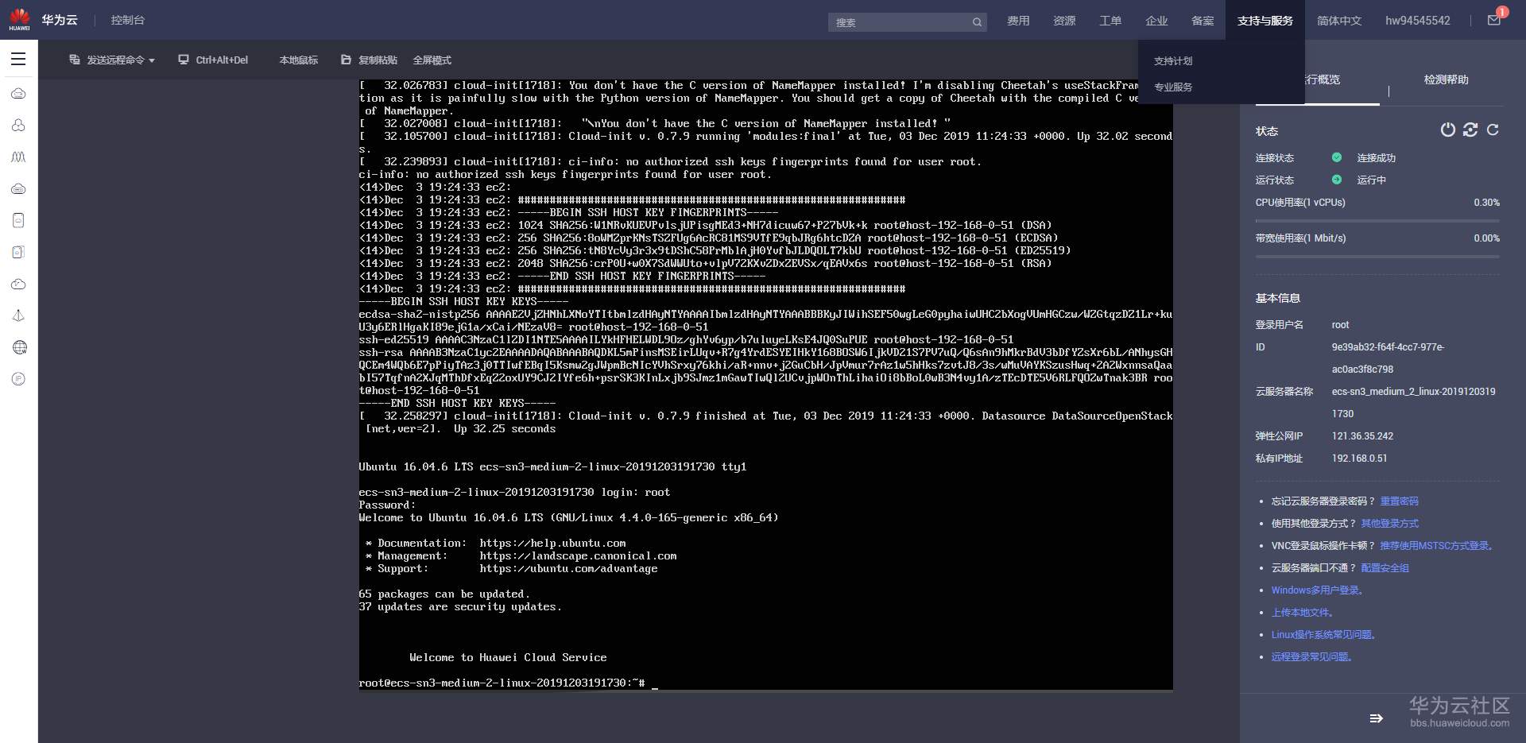Click the Ctrl+Alt+Del monitor icon
The width and height of the screenshot is (1526, 743).
pyautogui.click(x=184, y=60)
